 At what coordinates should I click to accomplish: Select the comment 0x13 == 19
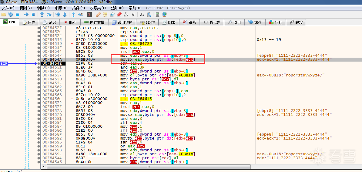click(x=269, y=40)
